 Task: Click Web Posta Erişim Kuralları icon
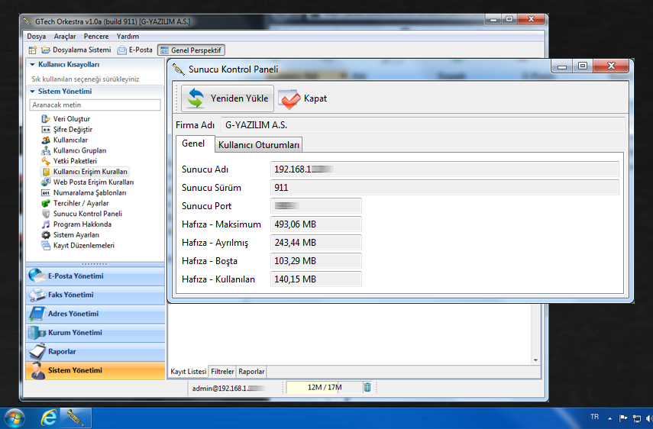click(46, 182)
